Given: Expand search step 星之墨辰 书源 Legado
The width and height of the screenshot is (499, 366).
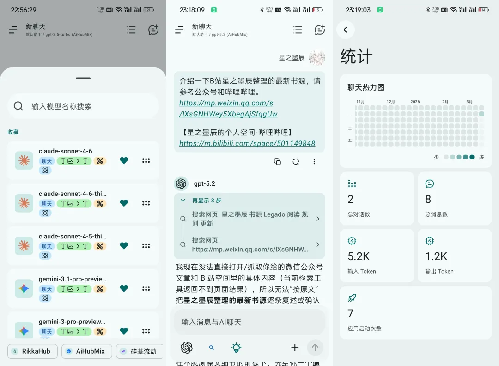Looking at the screenshot, I should (249, 219).
